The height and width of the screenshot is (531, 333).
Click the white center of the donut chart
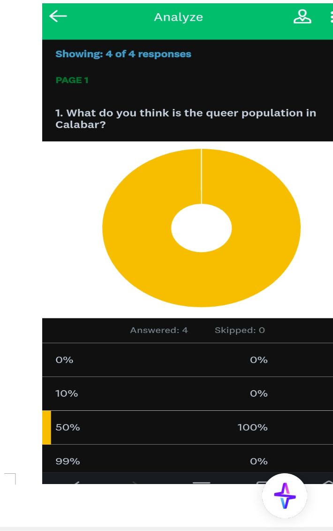click(x=201, y=229)
